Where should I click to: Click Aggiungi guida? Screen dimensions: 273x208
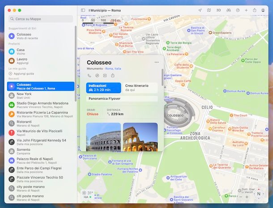point(21,74)
